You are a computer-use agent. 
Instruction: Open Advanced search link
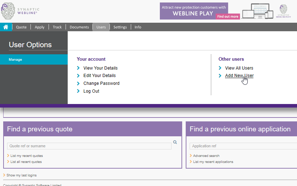coord(206,155)
